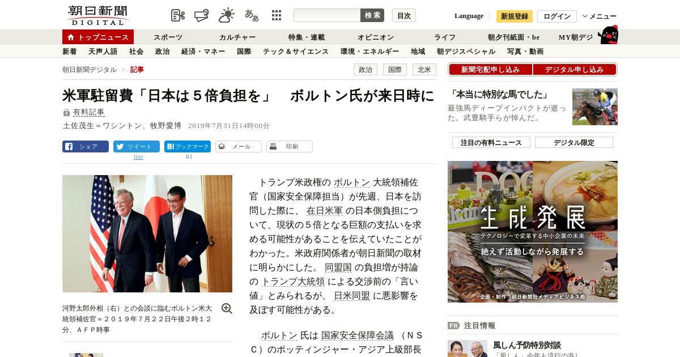Click the 国際 article tag
This screenshot has width=680, height=357.
click(x=395, y=70)
